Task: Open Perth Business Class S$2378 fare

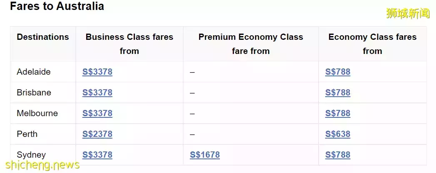Action: click(97, 134)
